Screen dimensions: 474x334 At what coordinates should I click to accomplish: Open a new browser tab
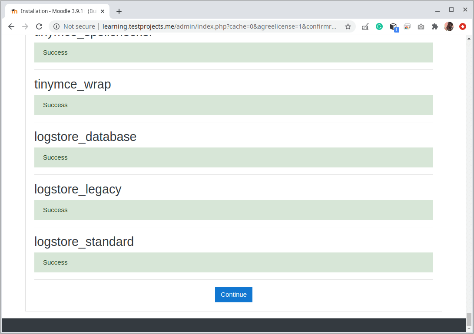click(119, 11)
